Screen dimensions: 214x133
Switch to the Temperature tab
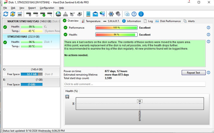point(91,21)
